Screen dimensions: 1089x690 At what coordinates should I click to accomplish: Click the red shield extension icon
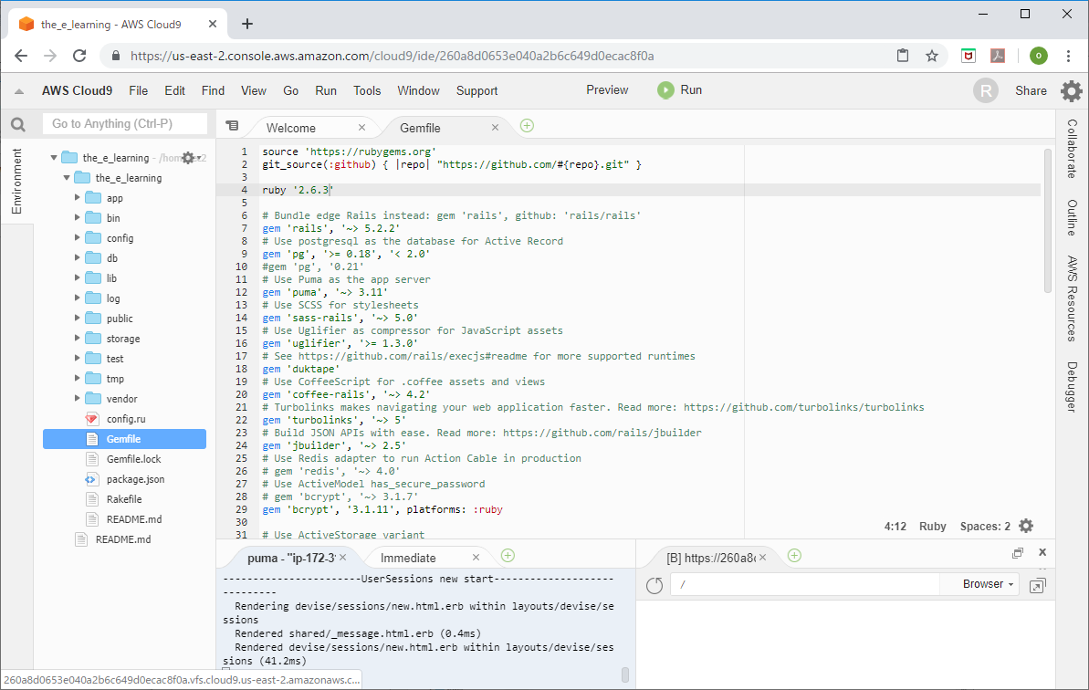pos(969,56)
